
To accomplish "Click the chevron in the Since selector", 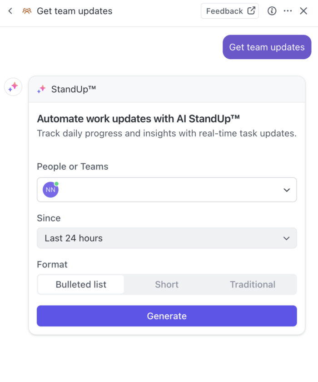I will click(287, 238).
